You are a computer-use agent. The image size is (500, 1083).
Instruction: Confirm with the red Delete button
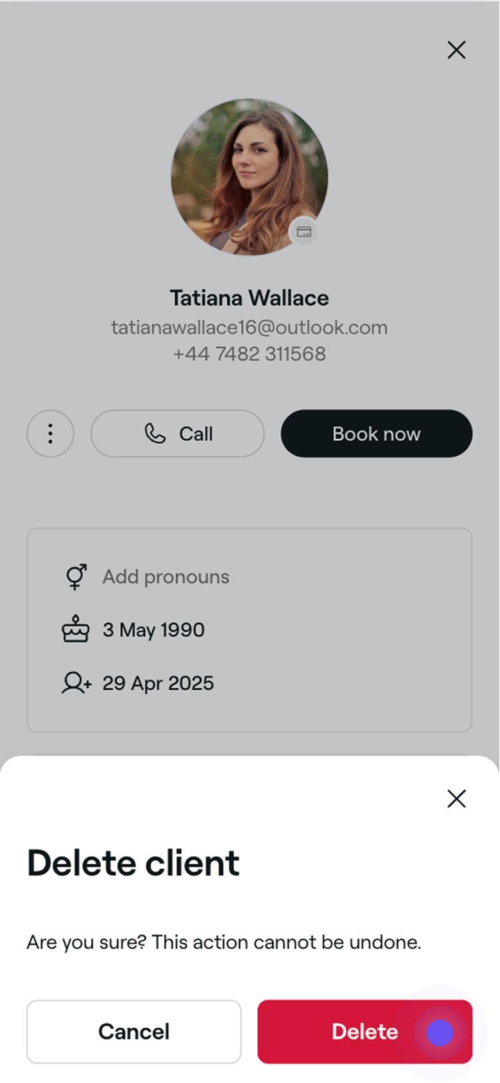365,1031
